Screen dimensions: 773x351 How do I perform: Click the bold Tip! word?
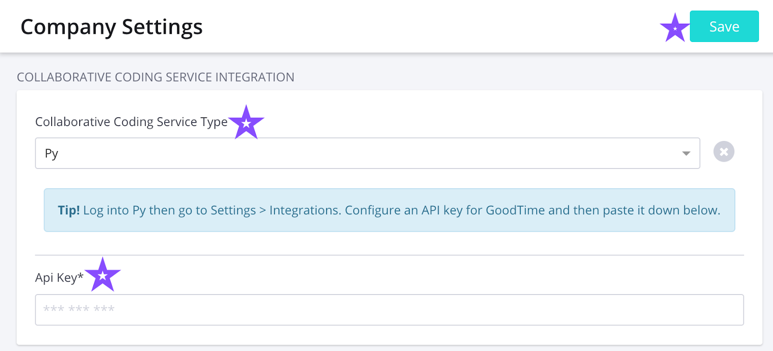[x=69, y=211]
